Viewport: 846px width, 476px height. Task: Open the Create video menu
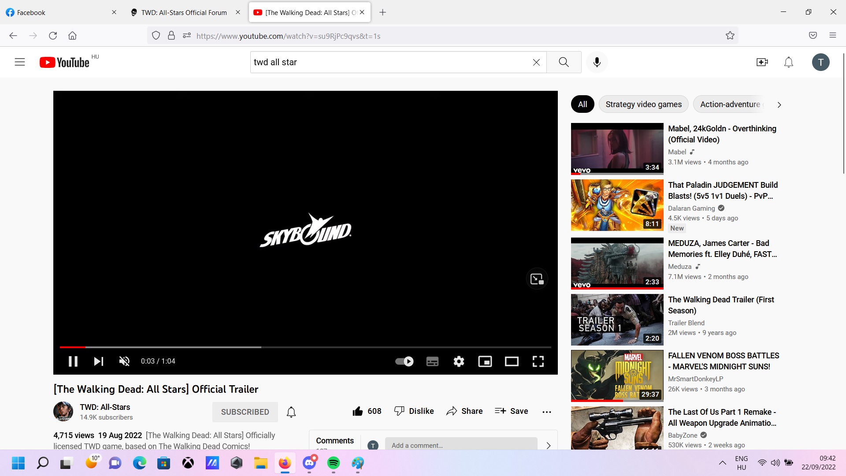(x=762, y=62)
